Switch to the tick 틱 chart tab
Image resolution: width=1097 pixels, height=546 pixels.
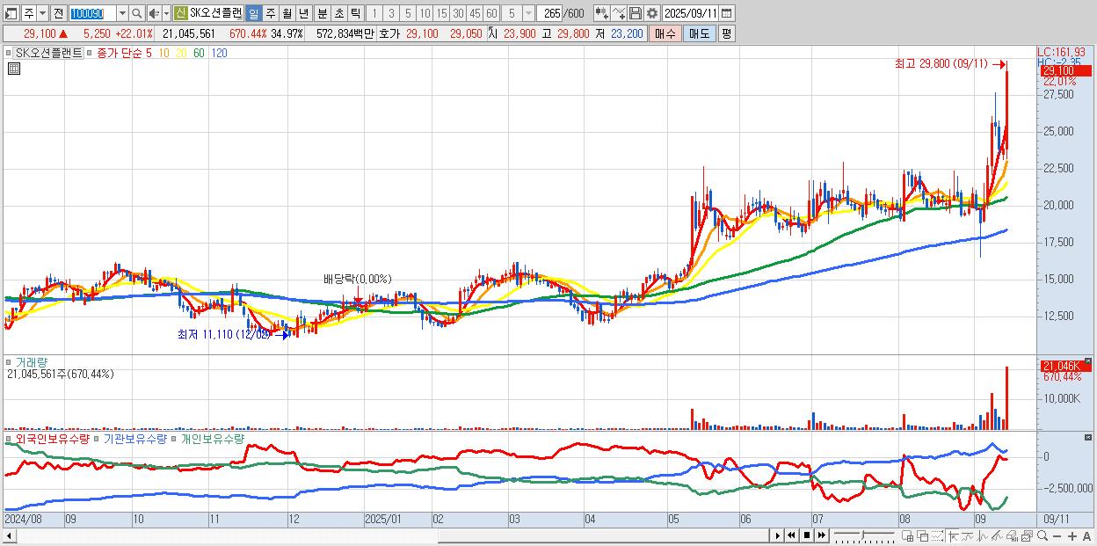(355, 13)
